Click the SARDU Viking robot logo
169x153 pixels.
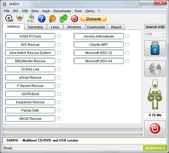(x=155, y=94)
